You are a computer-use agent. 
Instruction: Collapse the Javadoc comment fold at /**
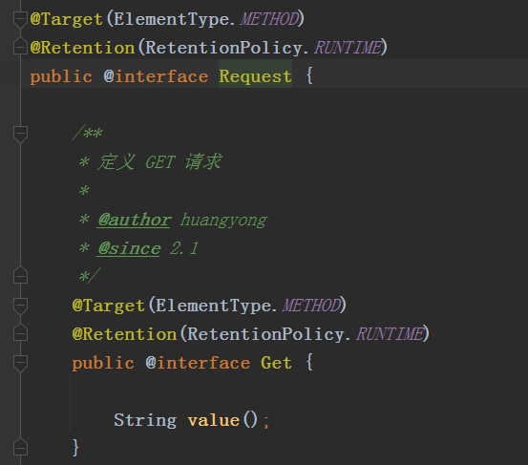point(20,134)
